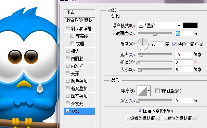Select the 描边 style entry label
Screen dimensions: 207x128
(75, 51)
